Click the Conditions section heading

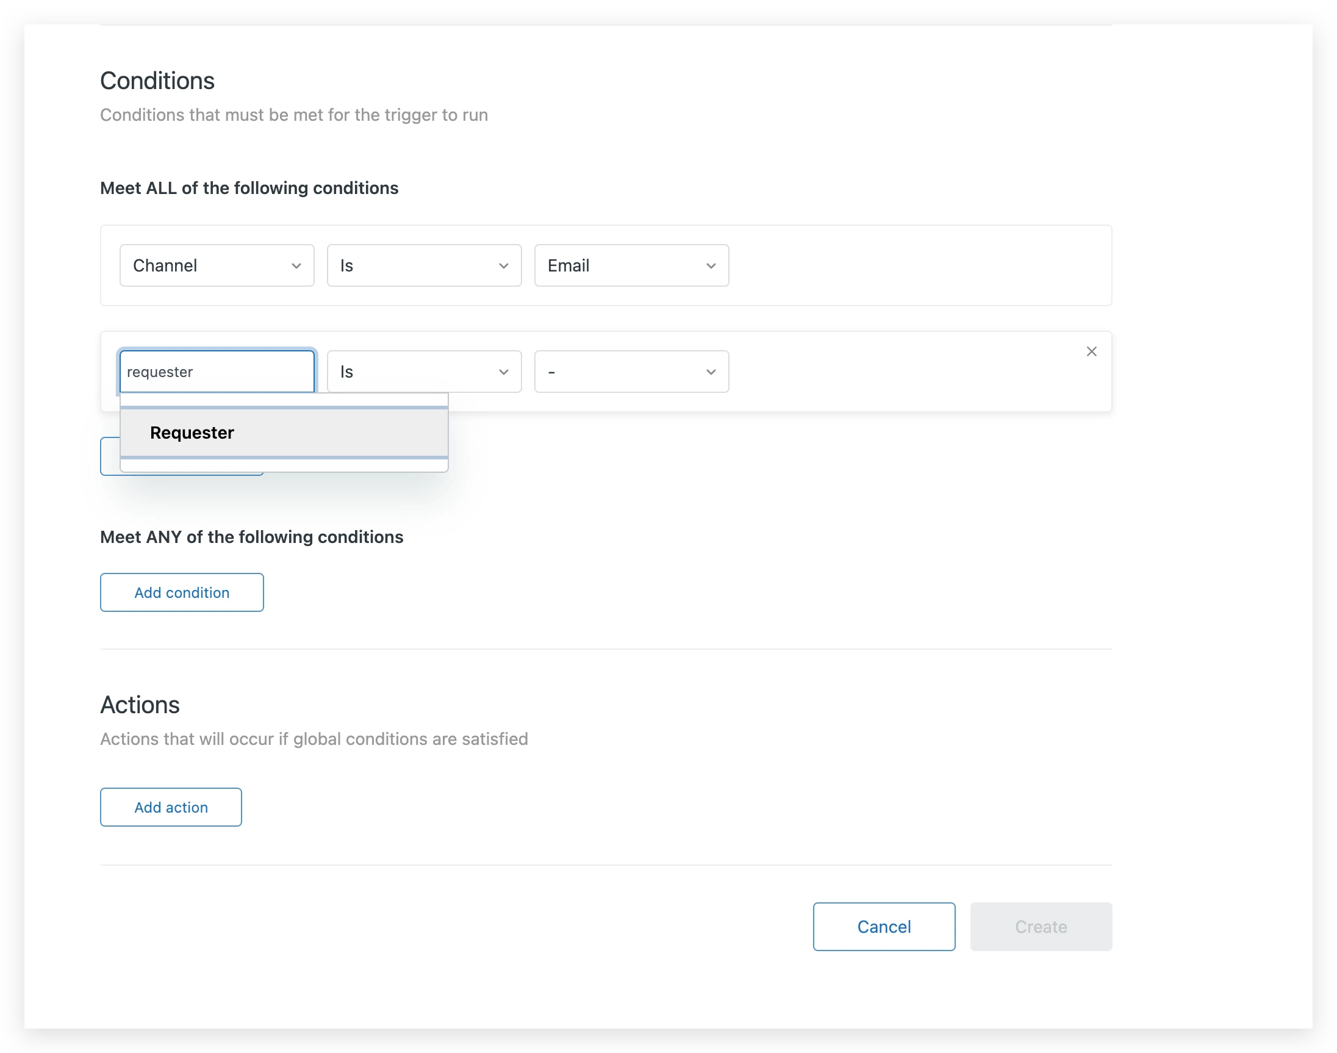(x=157, y=81)
